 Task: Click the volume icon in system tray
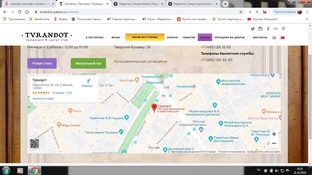(x=277, y=171)
